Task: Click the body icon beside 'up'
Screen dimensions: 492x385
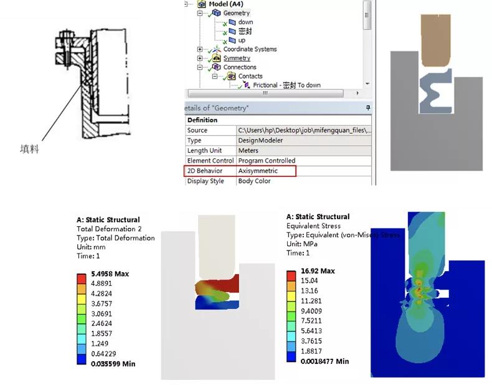Action: [232, 40]
